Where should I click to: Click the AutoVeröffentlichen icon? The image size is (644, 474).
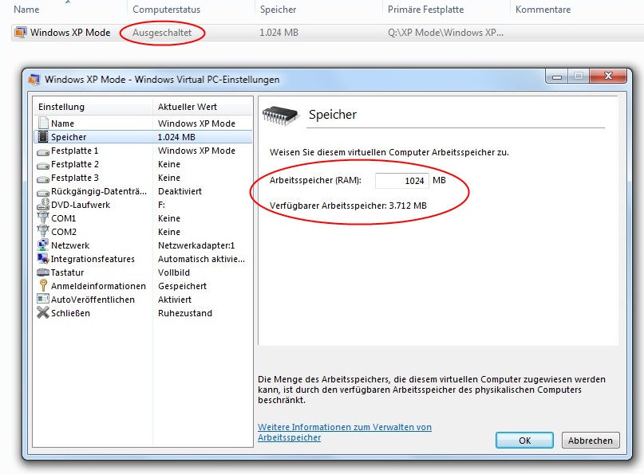(43, 299)
